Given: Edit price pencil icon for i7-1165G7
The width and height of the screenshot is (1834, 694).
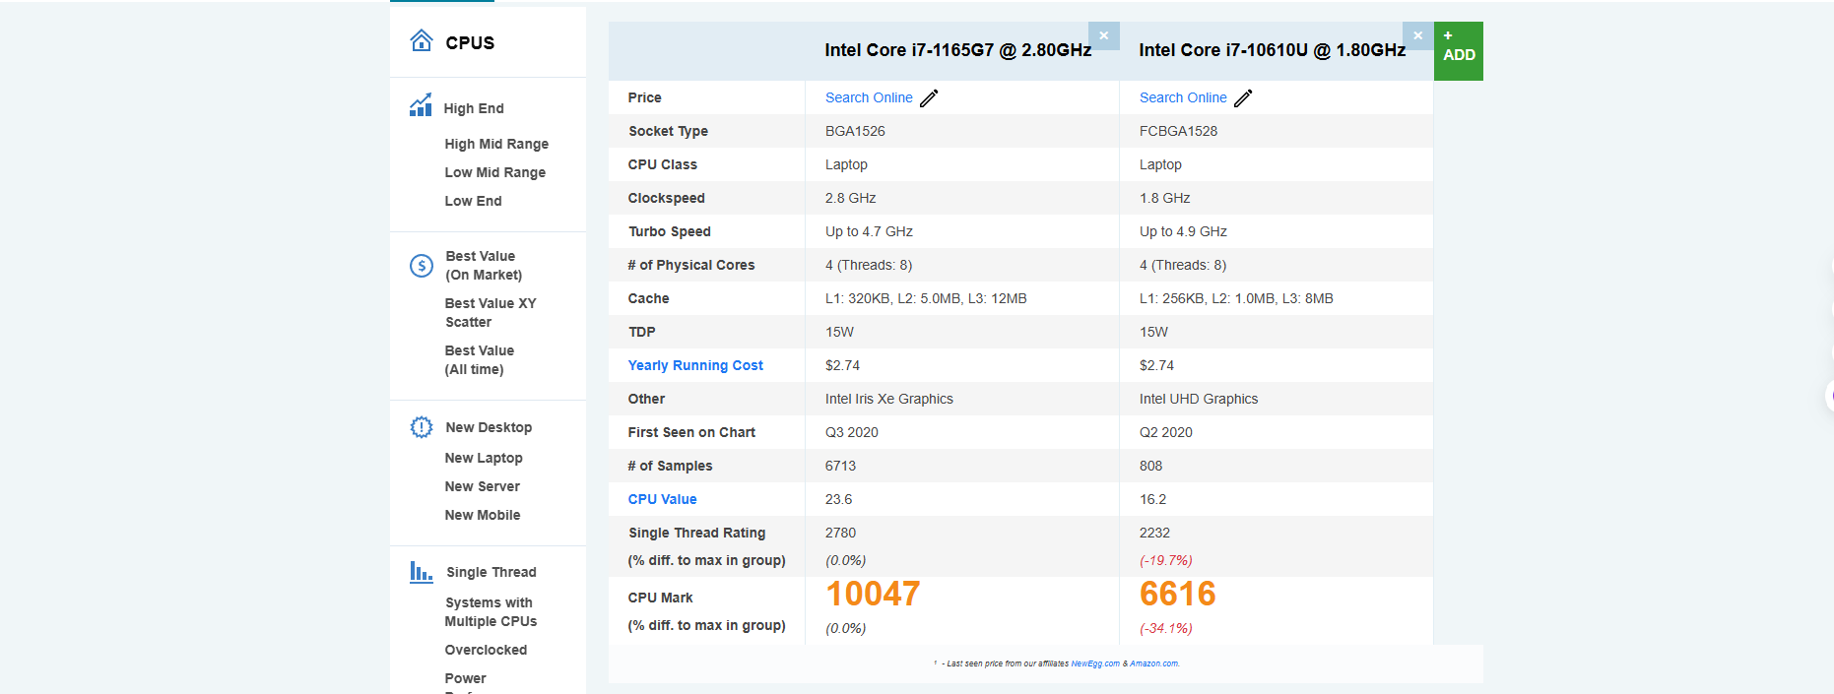Looking at the screenshot, I should click(x=929, y=97).
